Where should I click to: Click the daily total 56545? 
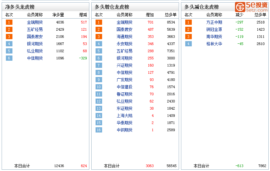[x=172, y=166]
